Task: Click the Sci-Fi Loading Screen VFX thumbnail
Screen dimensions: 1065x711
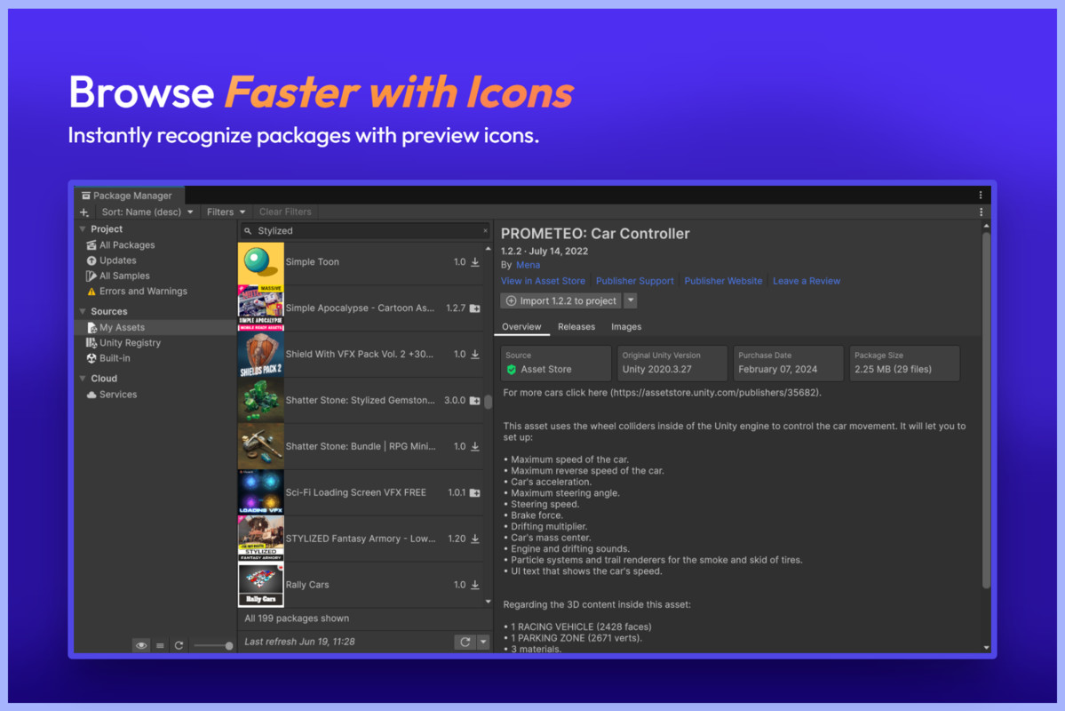Action: coord(261,492)
